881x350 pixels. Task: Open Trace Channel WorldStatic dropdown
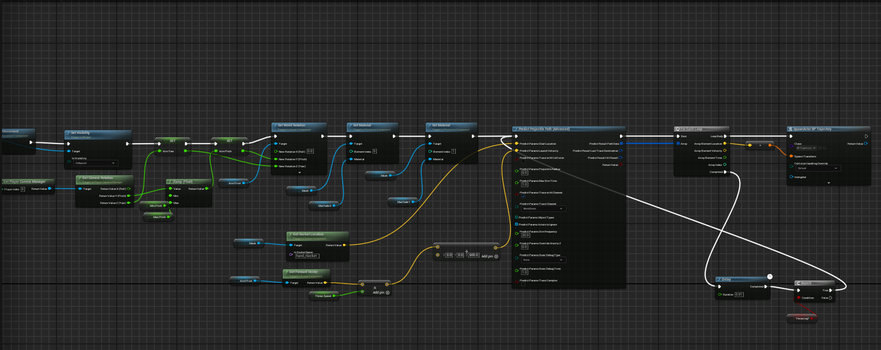tap(543, 209)
